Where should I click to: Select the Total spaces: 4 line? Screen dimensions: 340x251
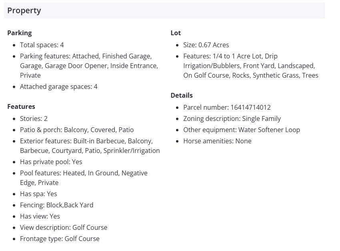pyautogui.click(x=42, y=45)
